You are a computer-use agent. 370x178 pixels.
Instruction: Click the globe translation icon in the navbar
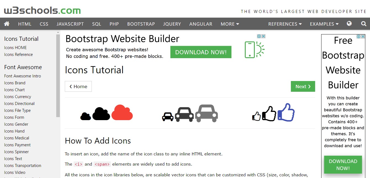tap(349, 24)
